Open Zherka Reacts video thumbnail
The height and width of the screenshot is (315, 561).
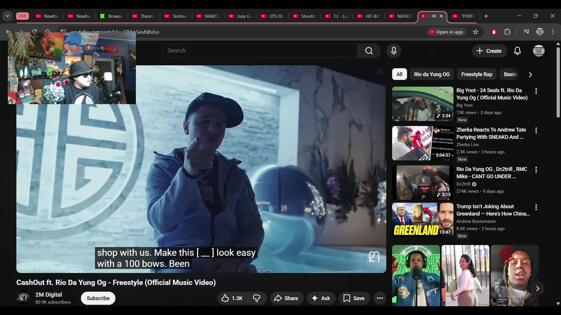point(423,143)
